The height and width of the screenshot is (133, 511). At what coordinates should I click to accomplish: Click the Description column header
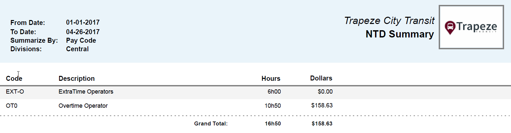[x=77, y=78]
